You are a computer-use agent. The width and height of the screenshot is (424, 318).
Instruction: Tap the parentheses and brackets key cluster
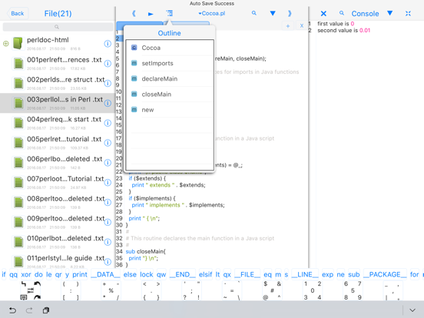[x=71, y=290]
